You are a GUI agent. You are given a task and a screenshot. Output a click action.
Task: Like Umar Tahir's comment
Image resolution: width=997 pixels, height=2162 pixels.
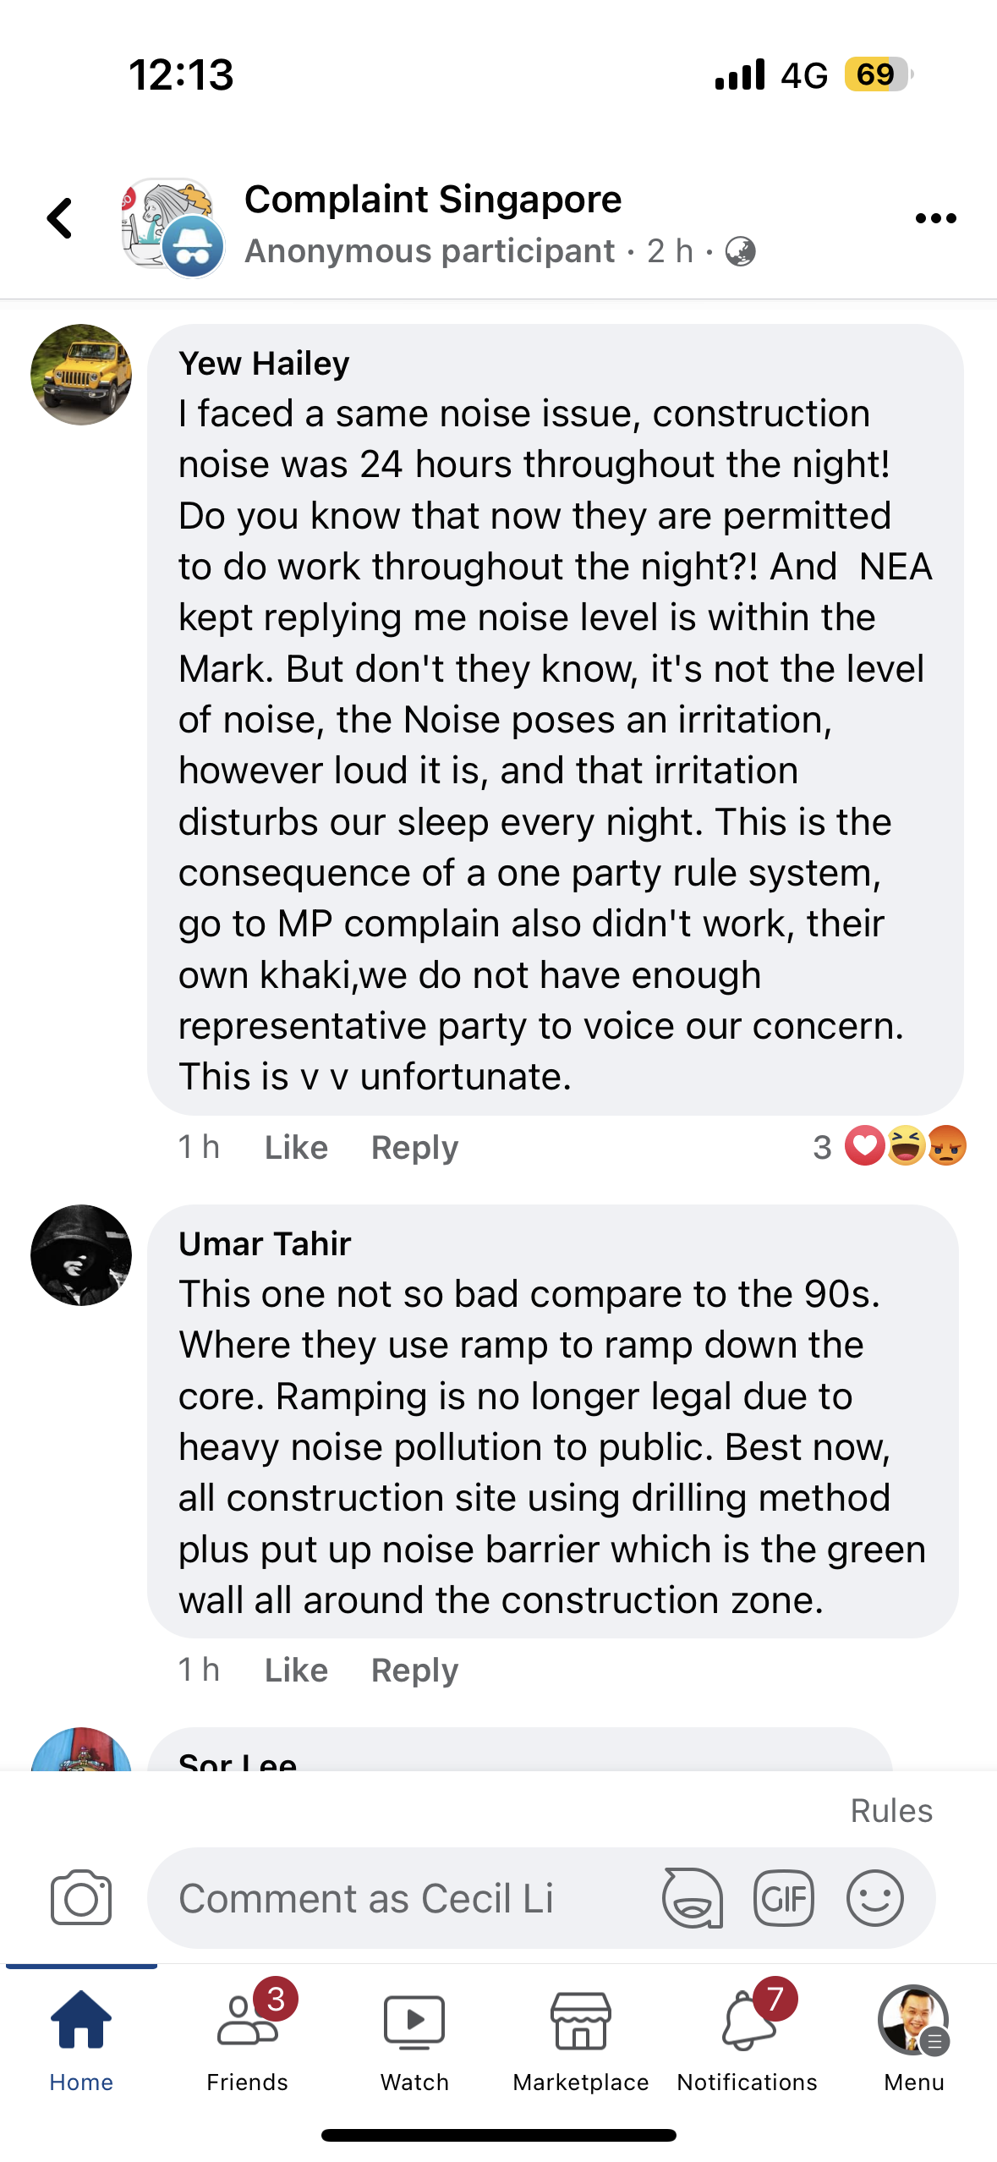click(296, 1671)
